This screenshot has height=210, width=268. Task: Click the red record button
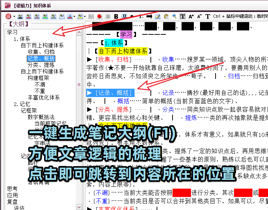[x=99, y=16]
